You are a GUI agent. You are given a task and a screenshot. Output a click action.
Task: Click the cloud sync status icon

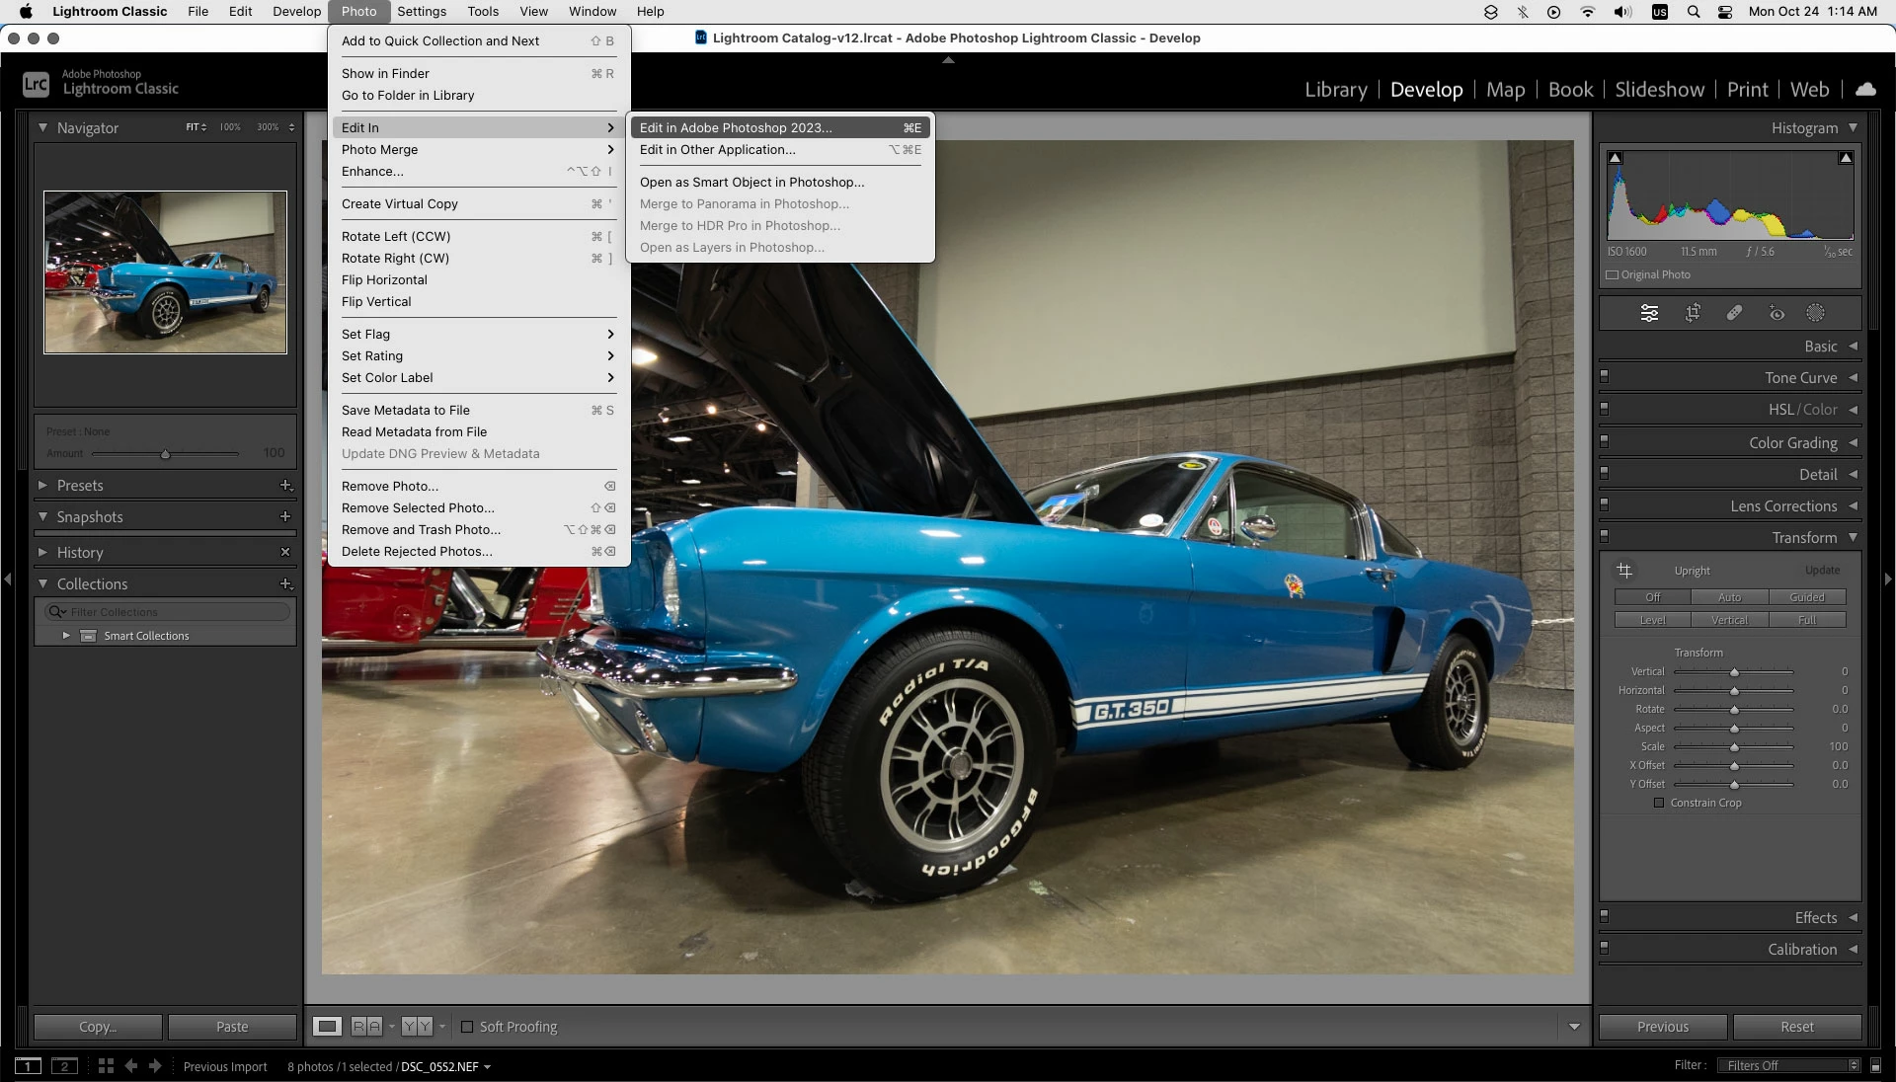click(1865, 89)
